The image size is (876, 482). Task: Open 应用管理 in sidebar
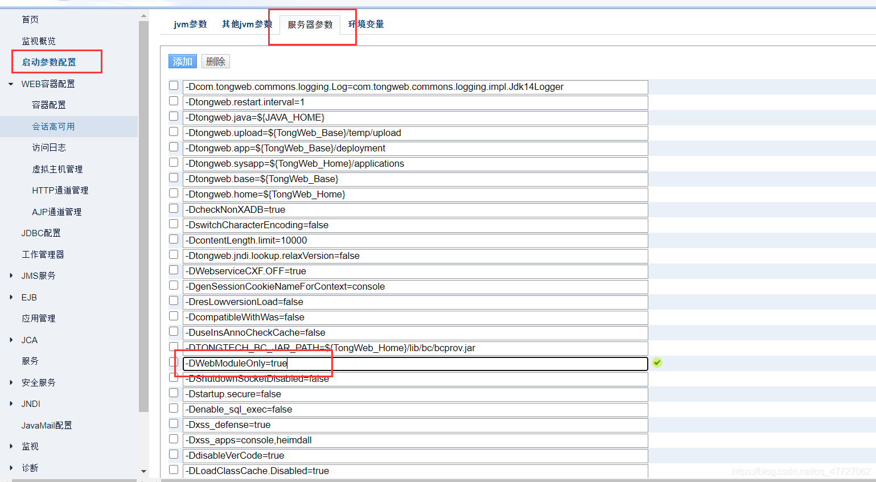(x=39, y=318)
